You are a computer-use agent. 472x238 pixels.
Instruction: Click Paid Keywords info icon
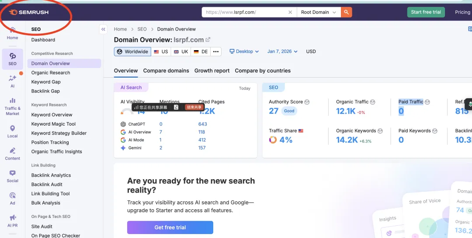[x=435, y=131]
